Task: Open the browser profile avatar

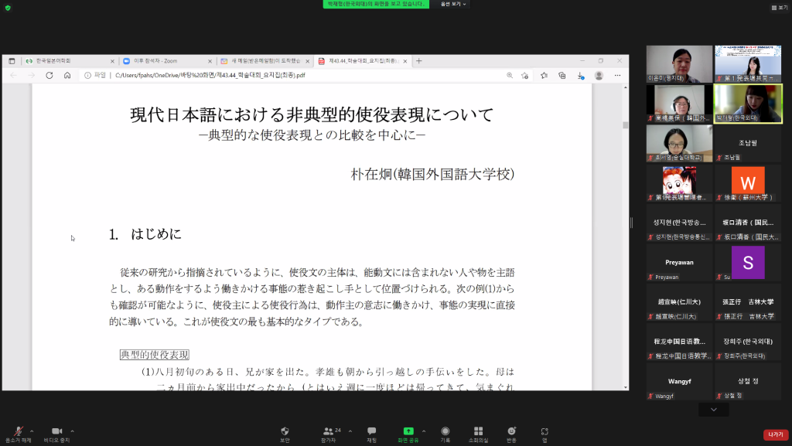Action: [x=599, y=75]
